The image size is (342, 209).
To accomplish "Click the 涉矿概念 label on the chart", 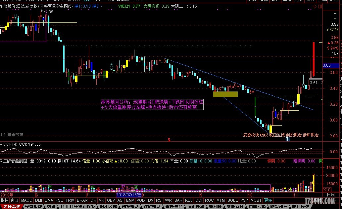I will pyautogui.click(x=311, y=135).
